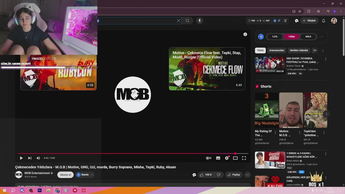
Task: Select the Tümü filter chip
Action: (x=260, y=50)
